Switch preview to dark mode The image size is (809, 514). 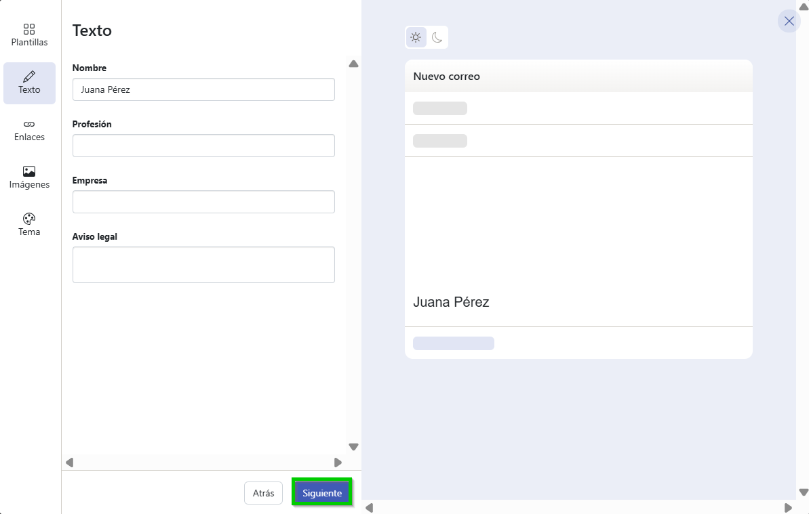point(437,37)
